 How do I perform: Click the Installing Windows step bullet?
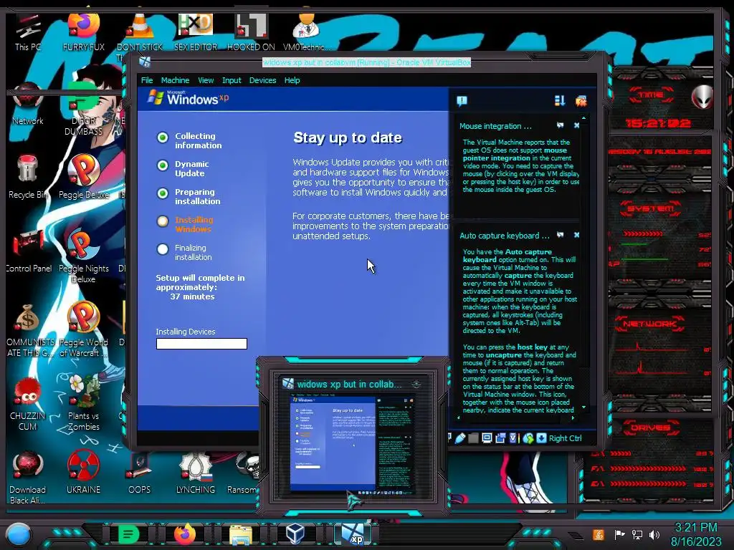[163, 221]
